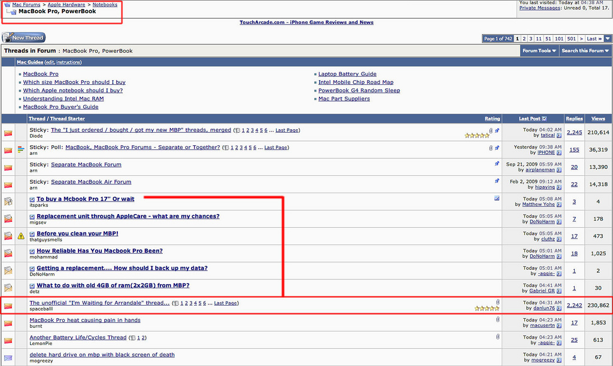Click go-to-last-post icon next to macusertn
Screen dimensions: 613x366
559,325
